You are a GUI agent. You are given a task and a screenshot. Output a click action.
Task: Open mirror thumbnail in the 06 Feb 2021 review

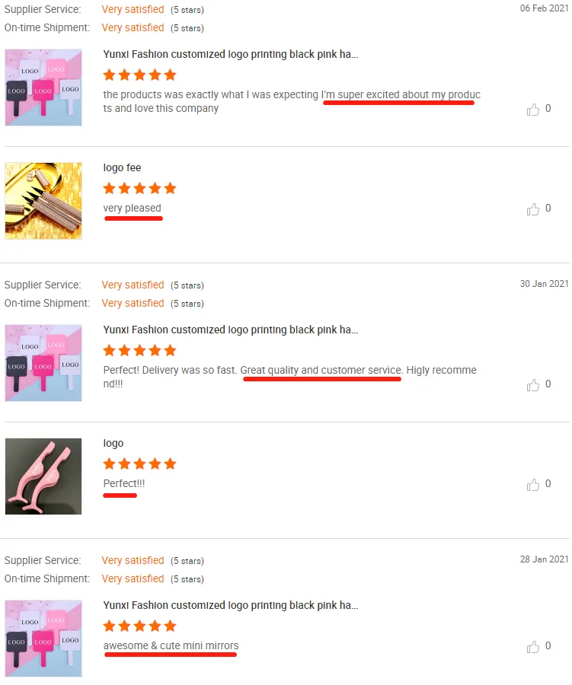click(43, 88)
